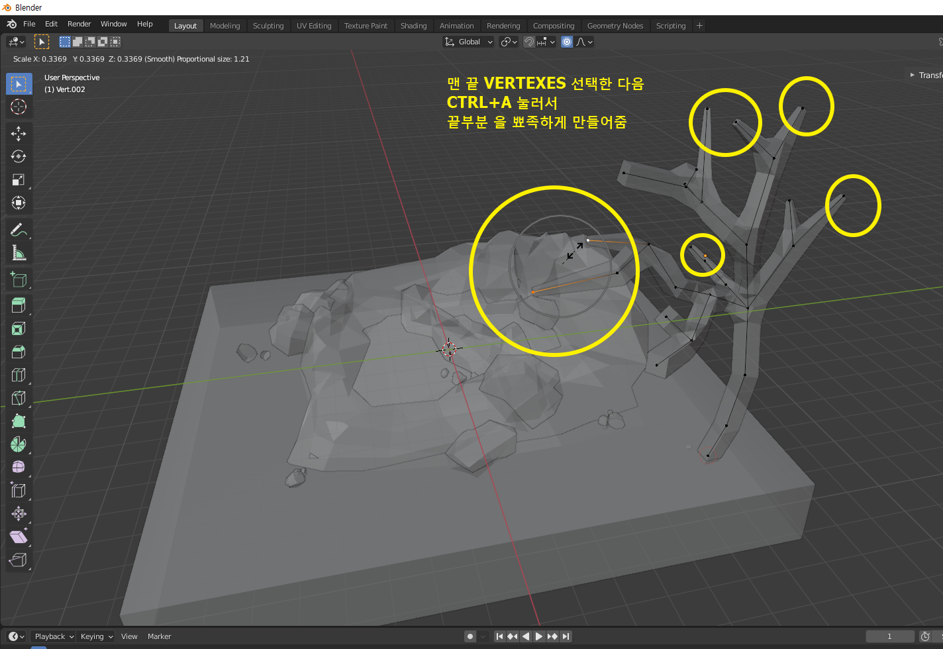Viewport: 943px width, 649px height.
Task: Open the timeline Marker menu
Action: [159, 636]
